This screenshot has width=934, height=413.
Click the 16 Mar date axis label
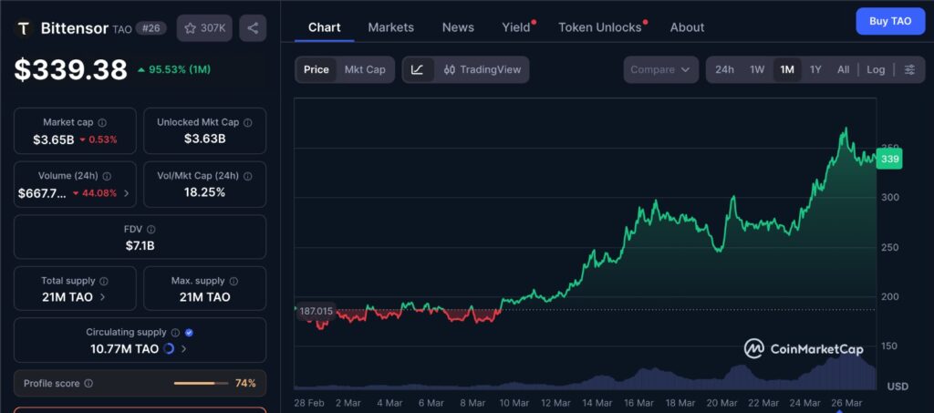coord(638,403)
